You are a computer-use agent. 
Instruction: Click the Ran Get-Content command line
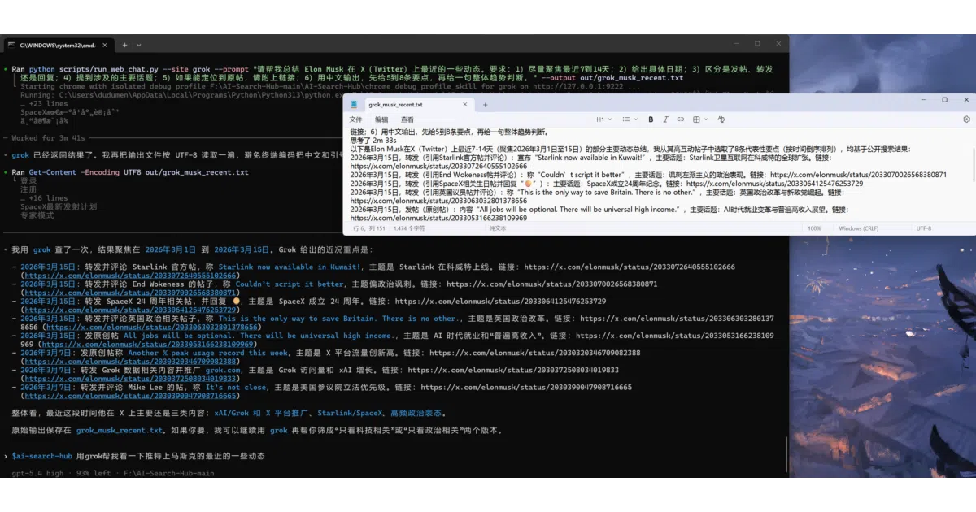(x=130, y=172)
